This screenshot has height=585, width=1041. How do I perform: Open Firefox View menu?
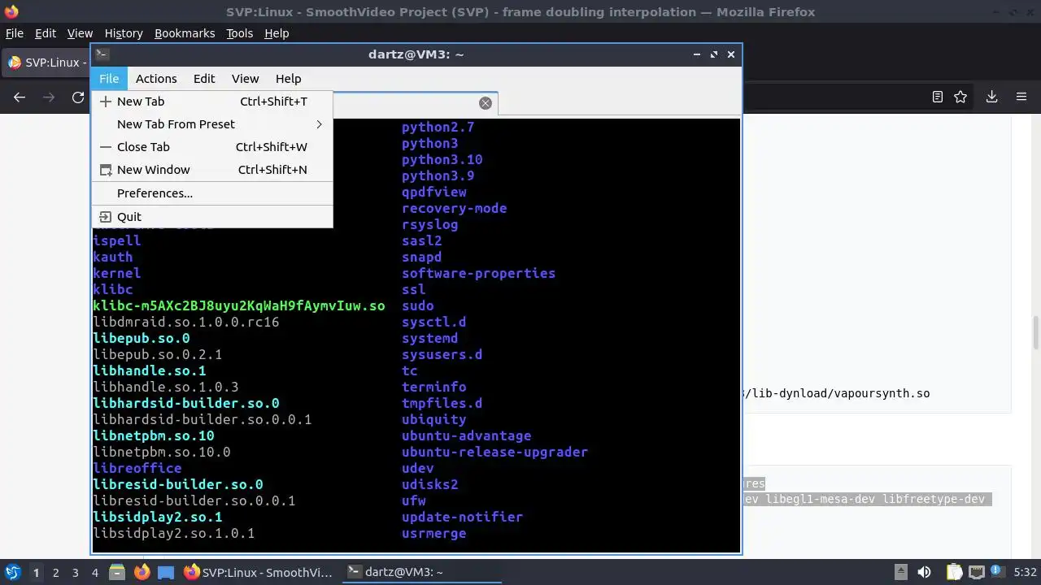tap(80, 33)
